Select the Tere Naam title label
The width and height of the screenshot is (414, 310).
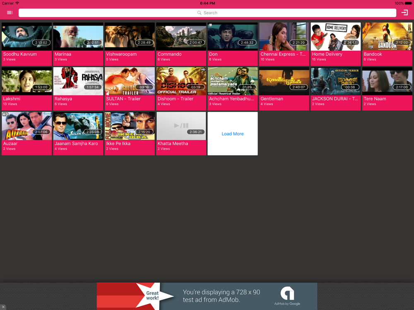click(375, 99)
